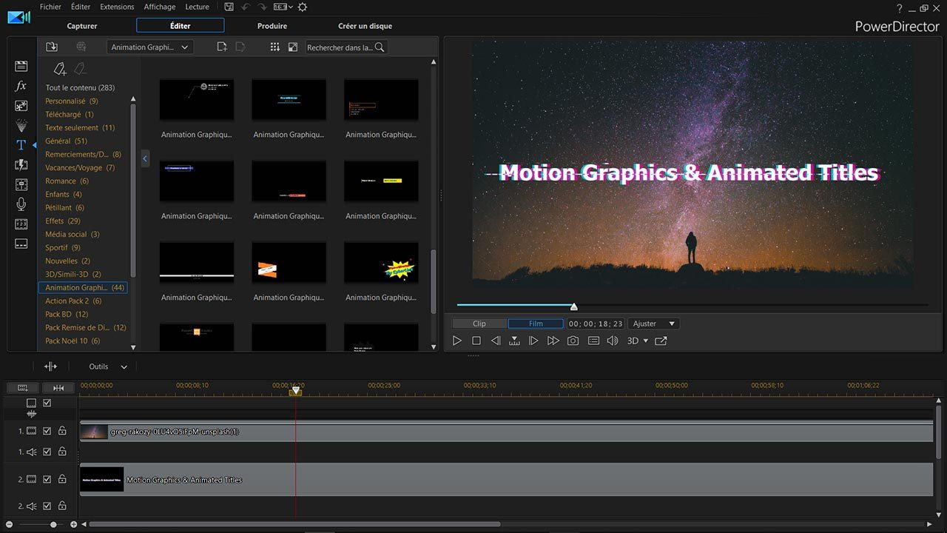Select the Média social category
Image resolution: width=947 pixels, height=533 pixels.
[73, 234]
